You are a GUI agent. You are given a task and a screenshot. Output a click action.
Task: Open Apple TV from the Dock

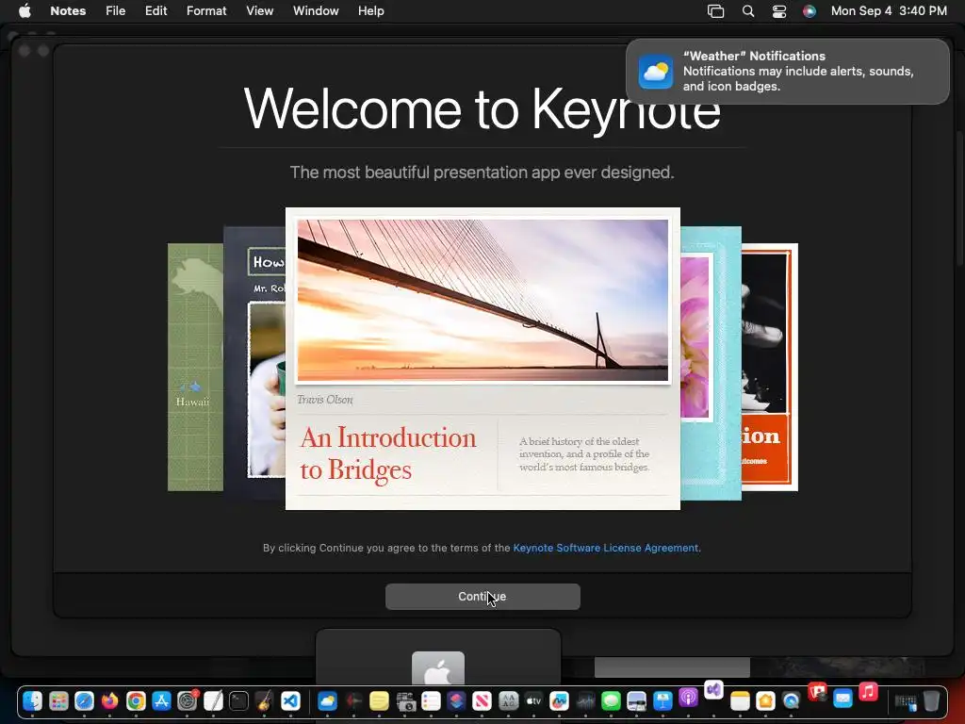pyautogui.click(x=533, y=700)
